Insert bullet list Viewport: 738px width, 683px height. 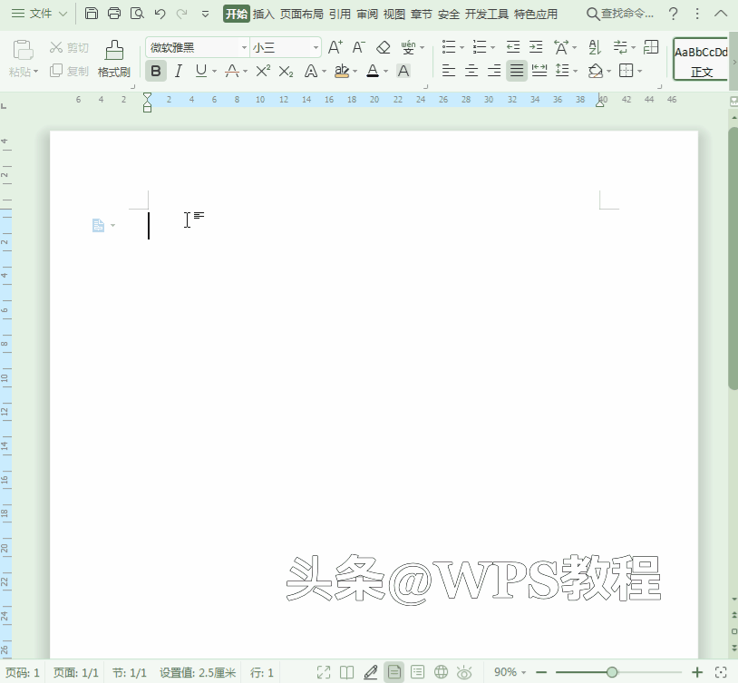click(x=449, y=47)
